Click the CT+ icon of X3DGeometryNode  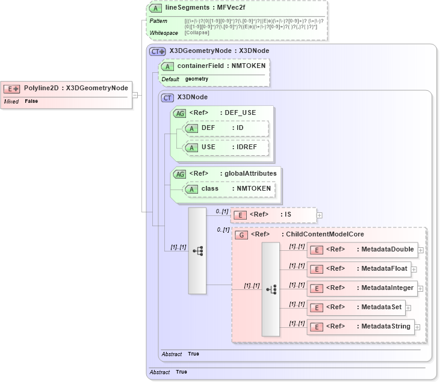click(x=158, y=52)
